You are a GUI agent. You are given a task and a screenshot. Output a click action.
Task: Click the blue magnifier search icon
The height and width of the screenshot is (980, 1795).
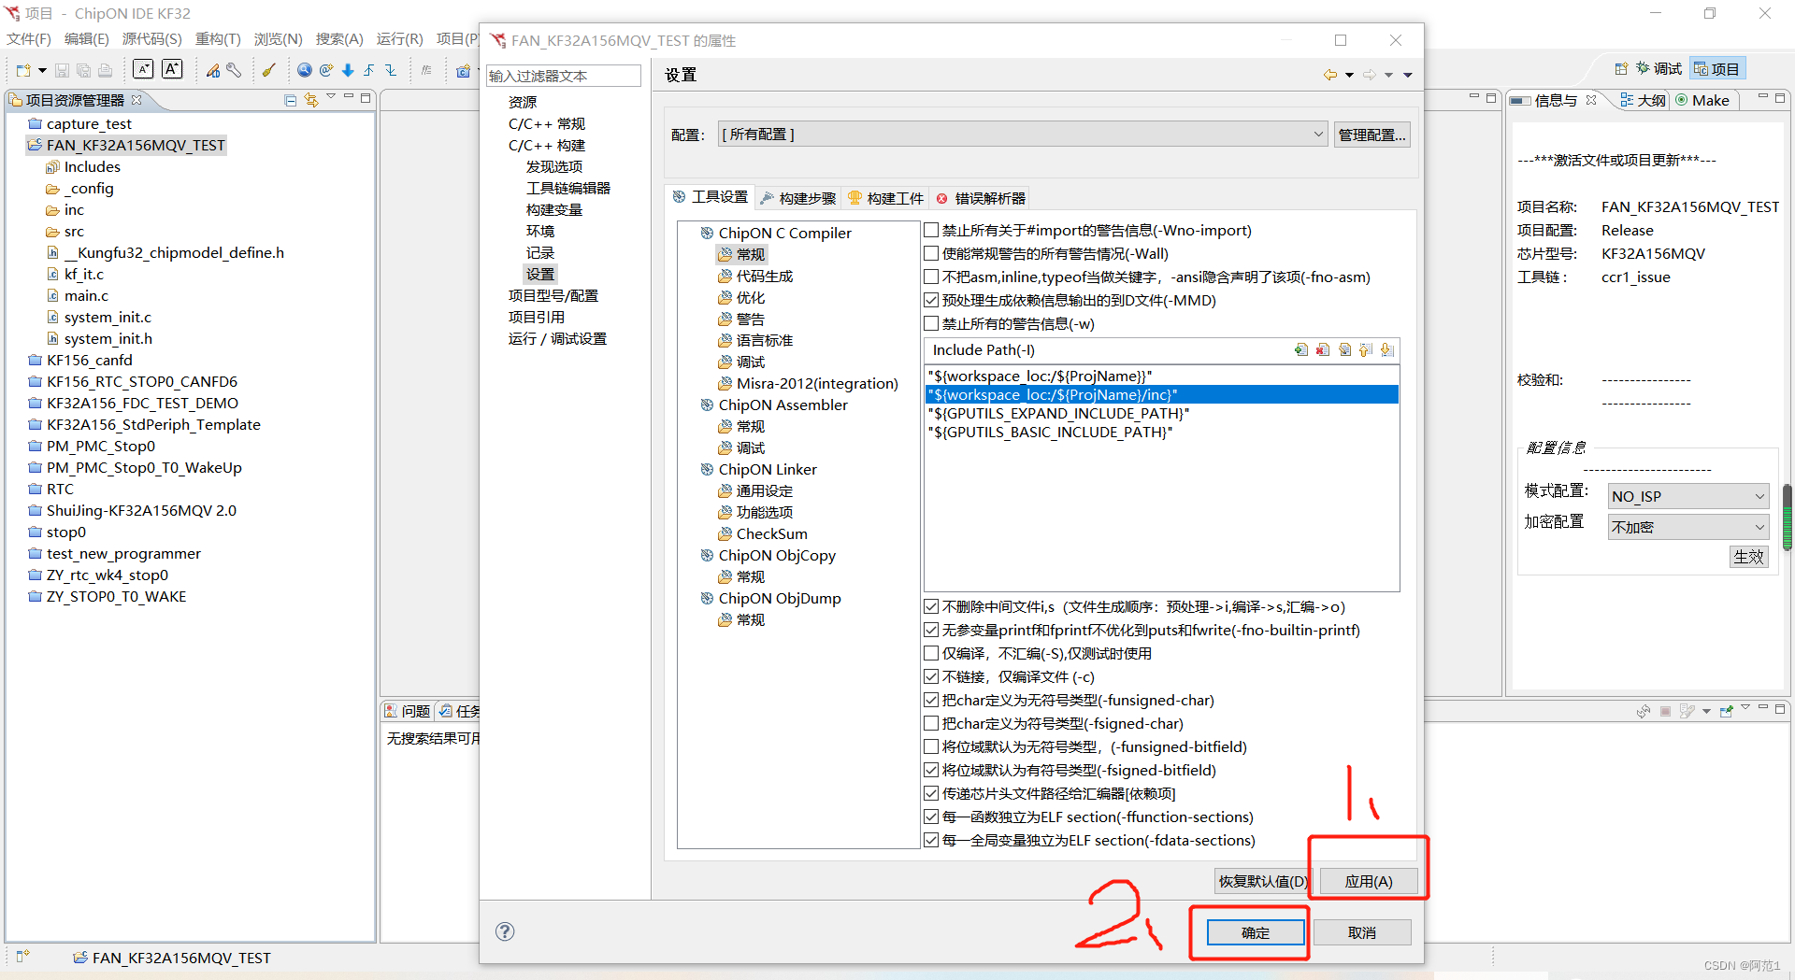click(305, 70)
